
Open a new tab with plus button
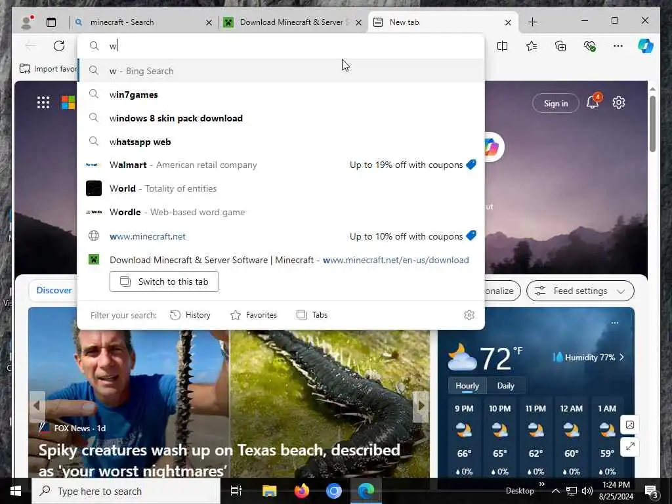pyautogui.click(x=532, y=22)
